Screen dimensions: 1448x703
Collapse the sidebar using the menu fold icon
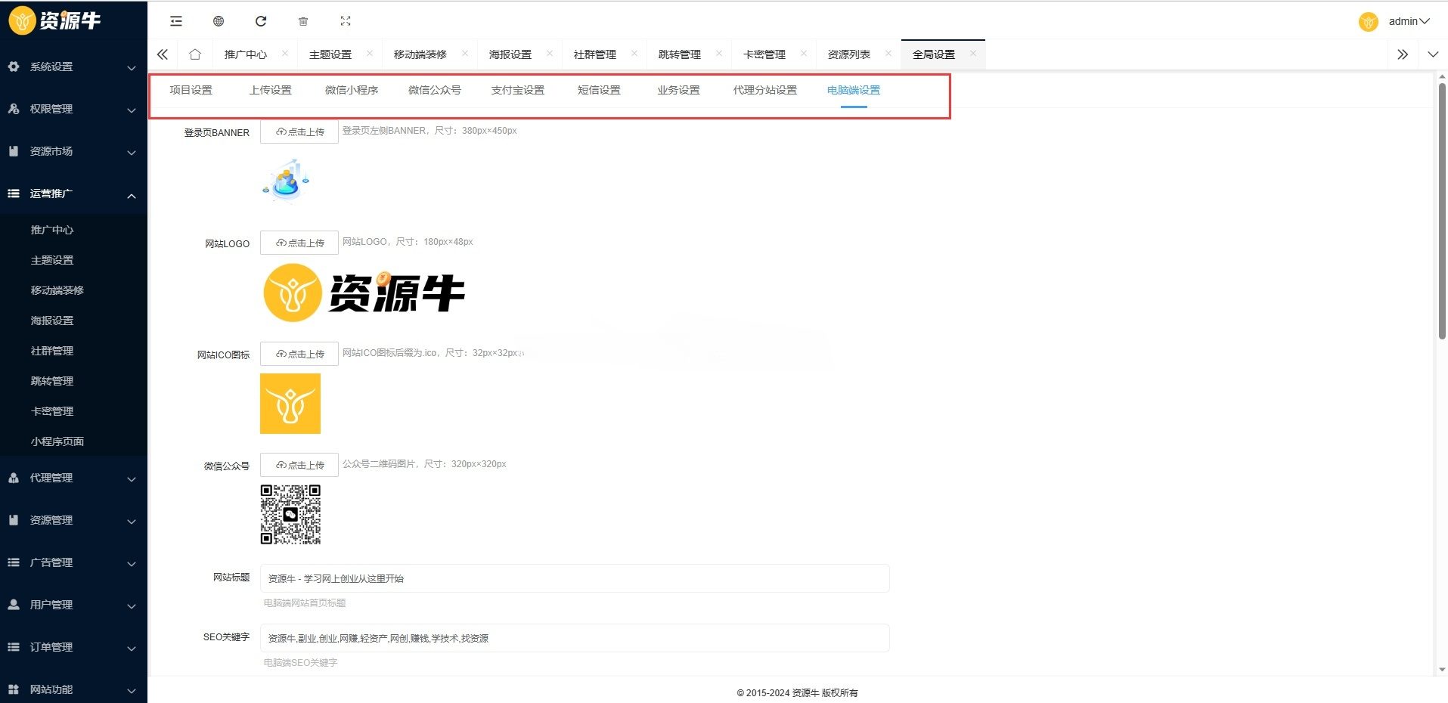(x=175, y=21)
